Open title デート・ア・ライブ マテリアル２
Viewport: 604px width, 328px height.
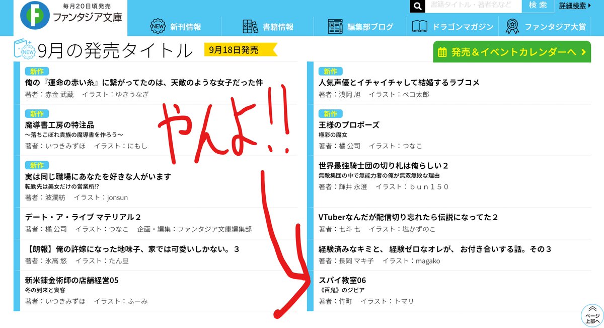[x=83, y=217]
